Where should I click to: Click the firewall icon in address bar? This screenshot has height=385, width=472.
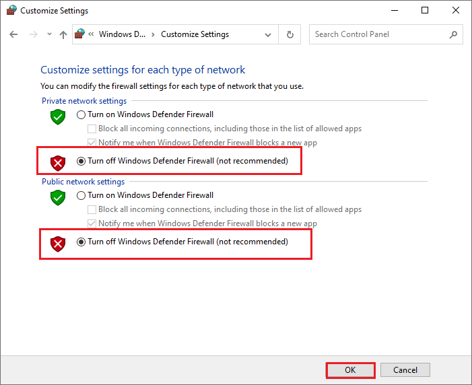[x=79, y=34]
